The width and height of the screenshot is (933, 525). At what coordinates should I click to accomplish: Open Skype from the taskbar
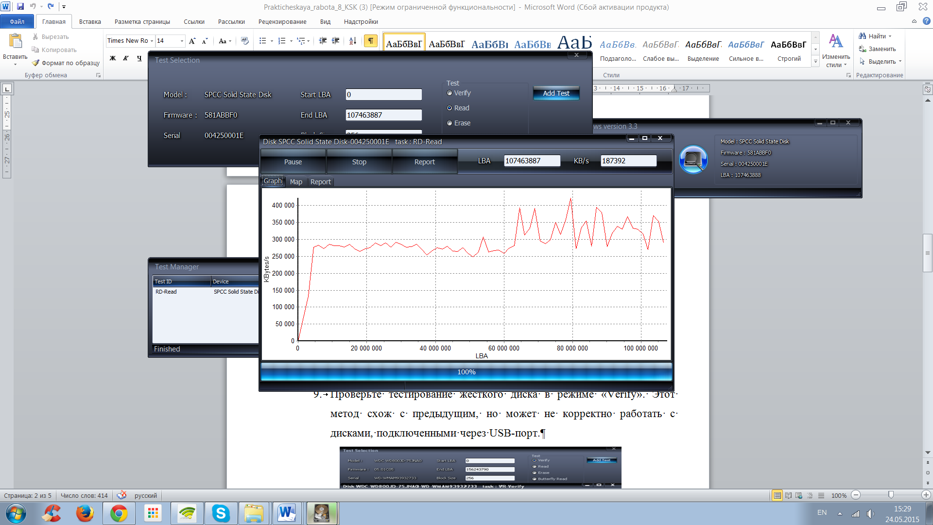221,513
